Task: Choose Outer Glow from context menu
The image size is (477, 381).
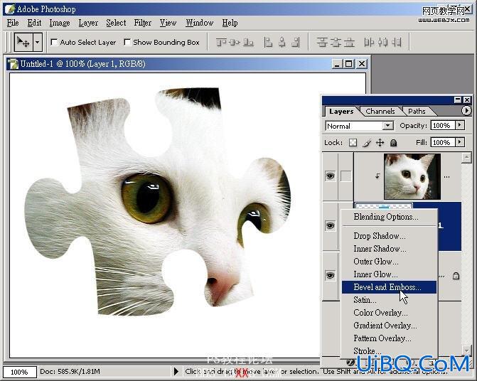Action: pos(390,262)
